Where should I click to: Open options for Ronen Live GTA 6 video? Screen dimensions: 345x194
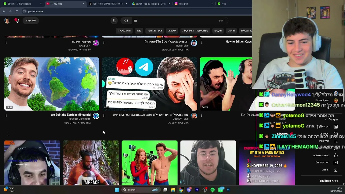tap(104, 42)
